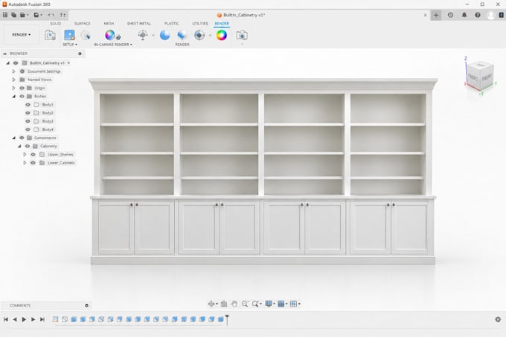Switch to the SURFACE tab
506x337 pixels.
point(83,24)
